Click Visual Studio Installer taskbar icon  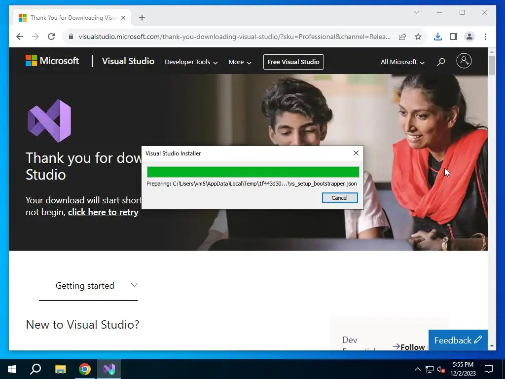(109, 369)
